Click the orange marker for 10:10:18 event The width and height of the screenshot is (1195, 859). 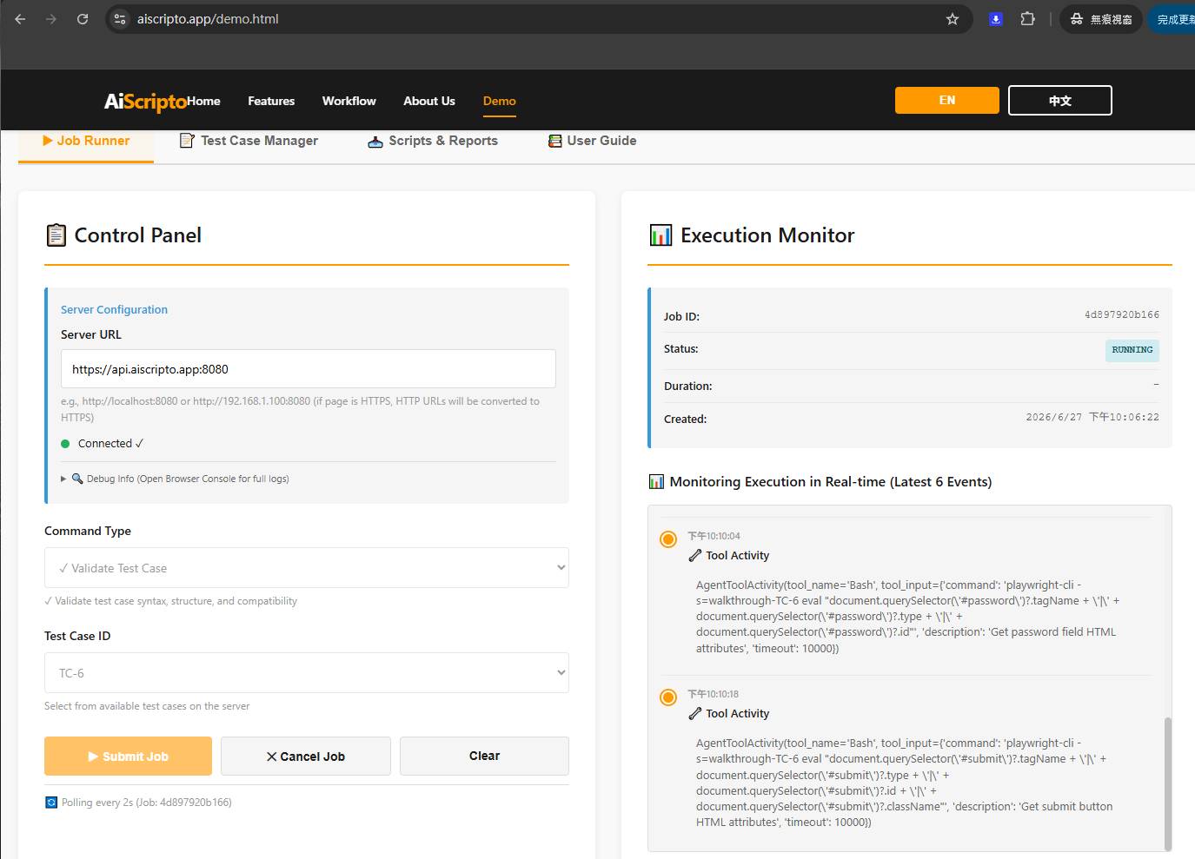668,697
